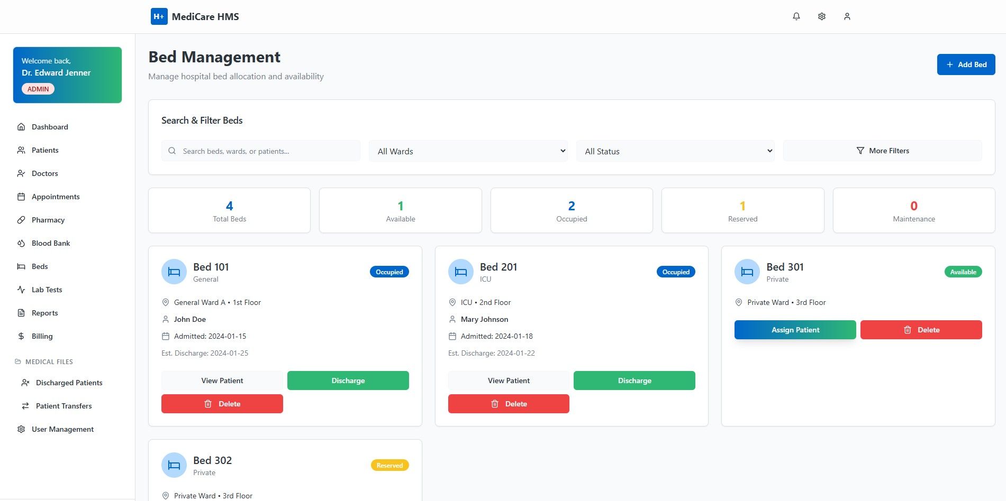Click the Bed 302 bed icon
The image size is (1006, 501).
tap(174, 465)
